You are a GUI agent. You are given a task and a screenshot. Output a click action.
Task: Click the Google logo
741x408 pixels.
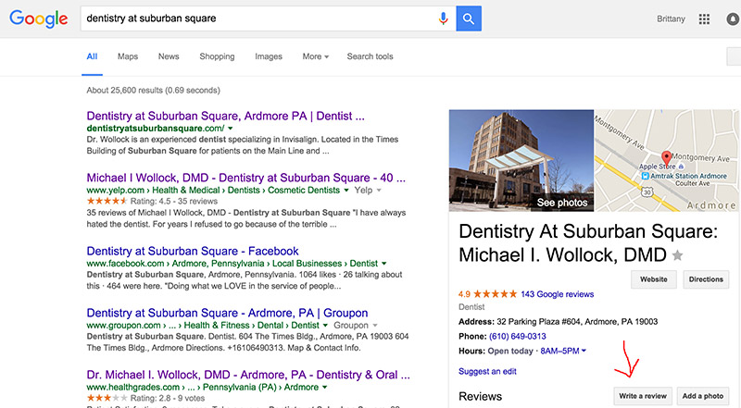pyautogui.click(x=39, y=19)
